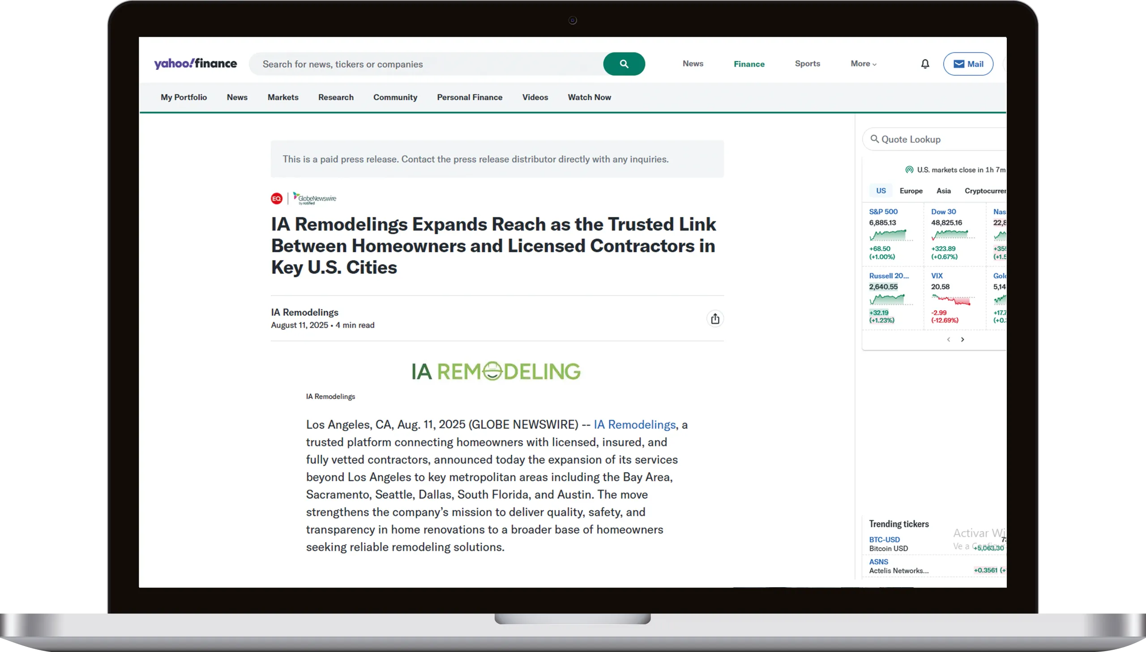Click the GlobeNewswire logo above headline

(315, 199)
